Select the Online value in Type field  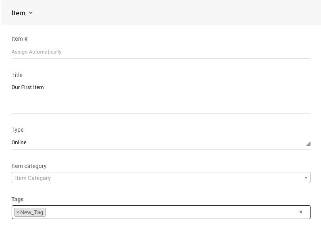click(19, 142)
